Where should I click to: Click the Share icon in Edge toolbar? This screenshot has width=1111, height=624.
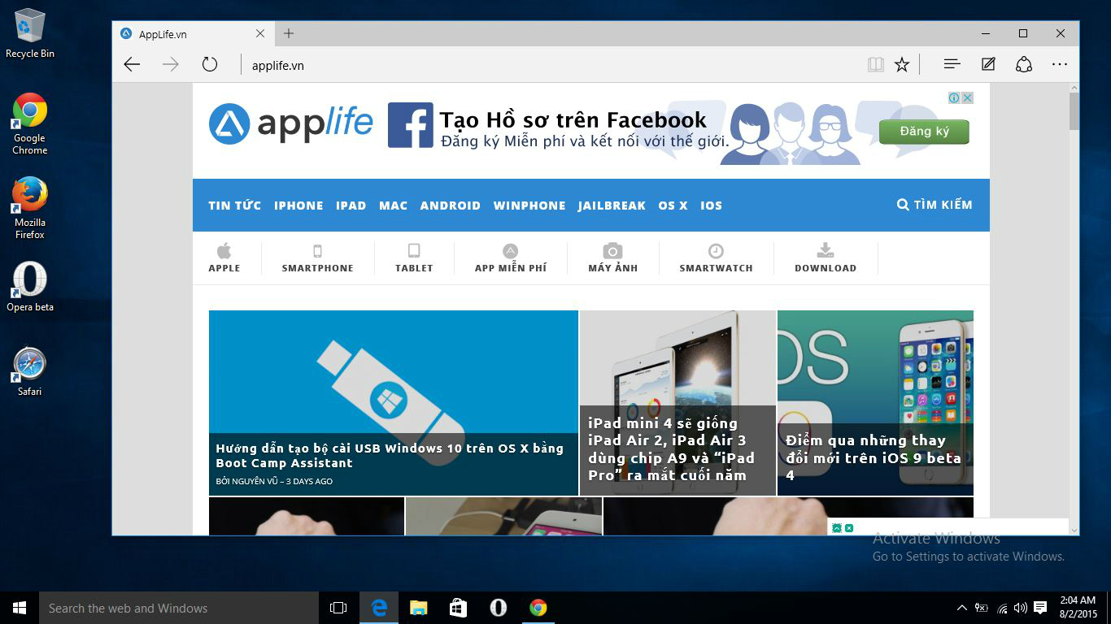point(1024,64)
